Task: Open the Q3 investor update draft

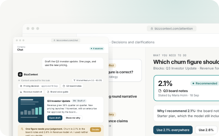Action: click(x=55, y=118)
